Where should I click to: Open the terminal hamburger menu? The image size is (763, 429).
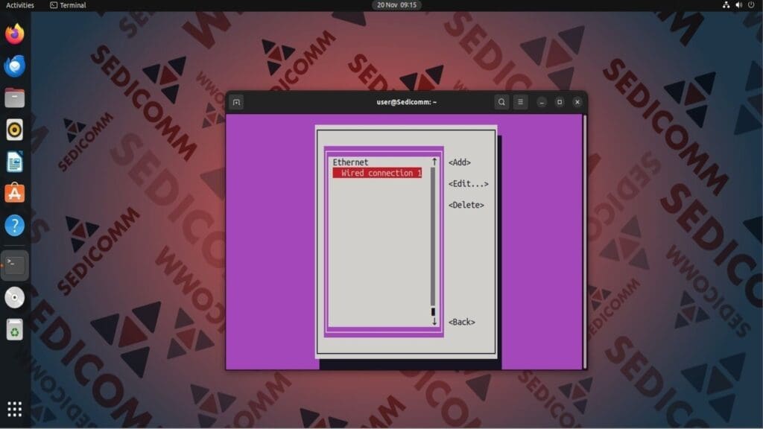point(520,102)
